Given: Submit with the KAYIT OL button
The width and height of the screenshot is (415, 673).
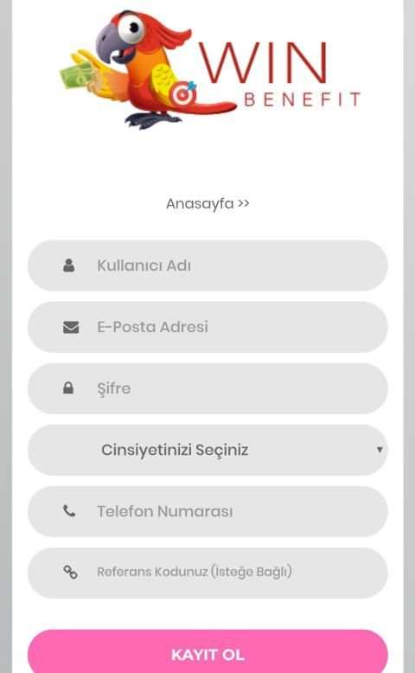Looking at the screenshot, I should [x=207, y=651].
